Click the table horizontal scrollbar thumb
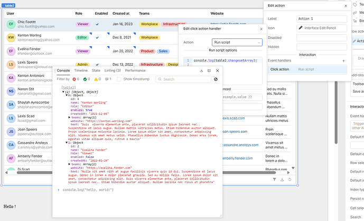Viewport: 364px width, 221px height. [x=146, y=173]
